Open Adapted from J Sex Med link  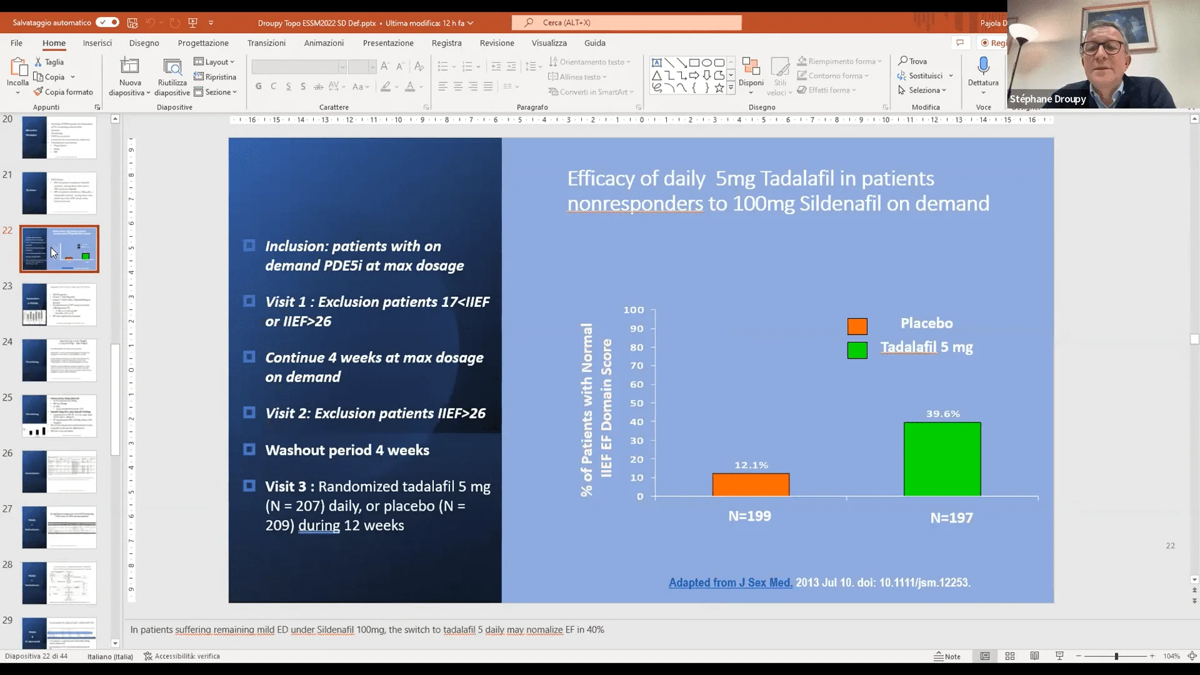(x=730, y=582)
